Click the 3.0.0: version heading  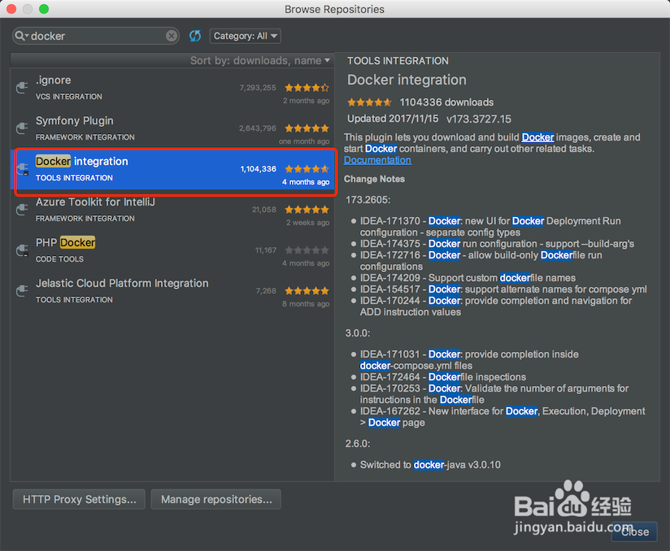[358, 333]
